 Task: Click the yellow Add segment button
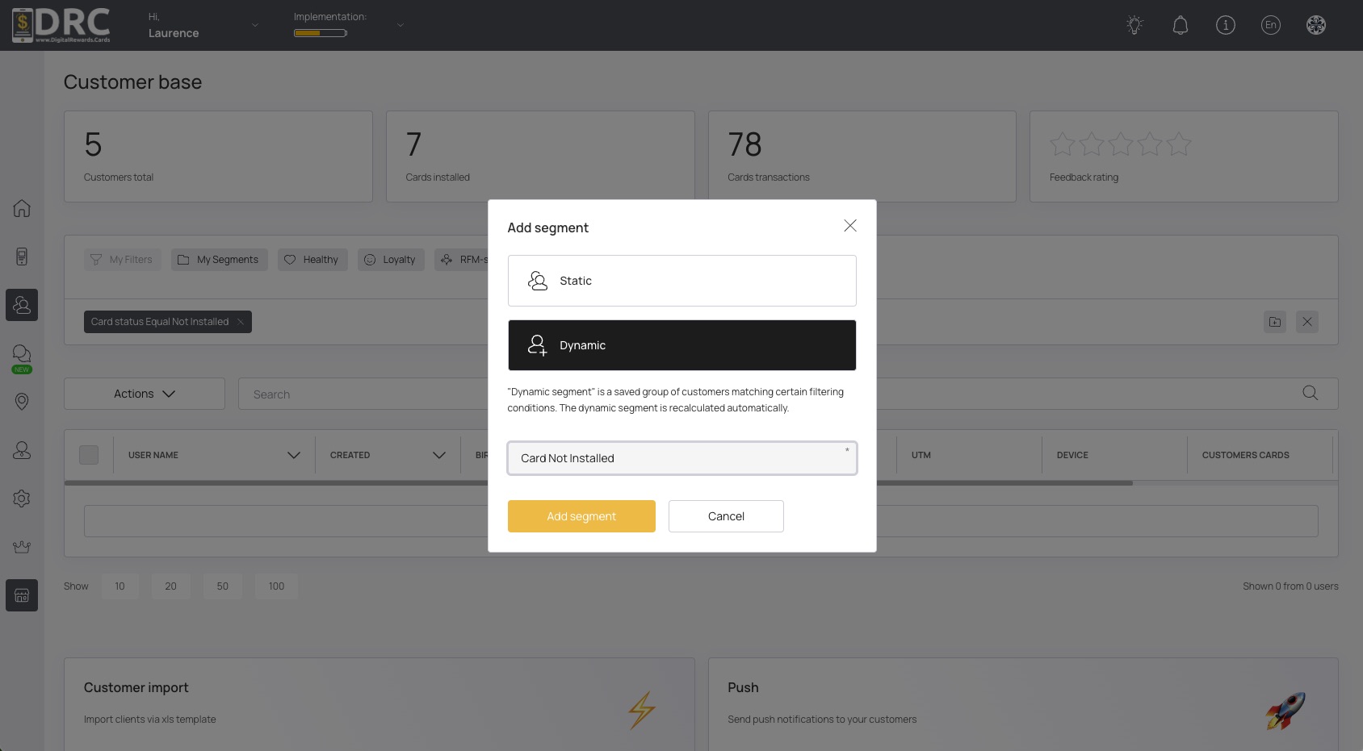tap(581, 516)
